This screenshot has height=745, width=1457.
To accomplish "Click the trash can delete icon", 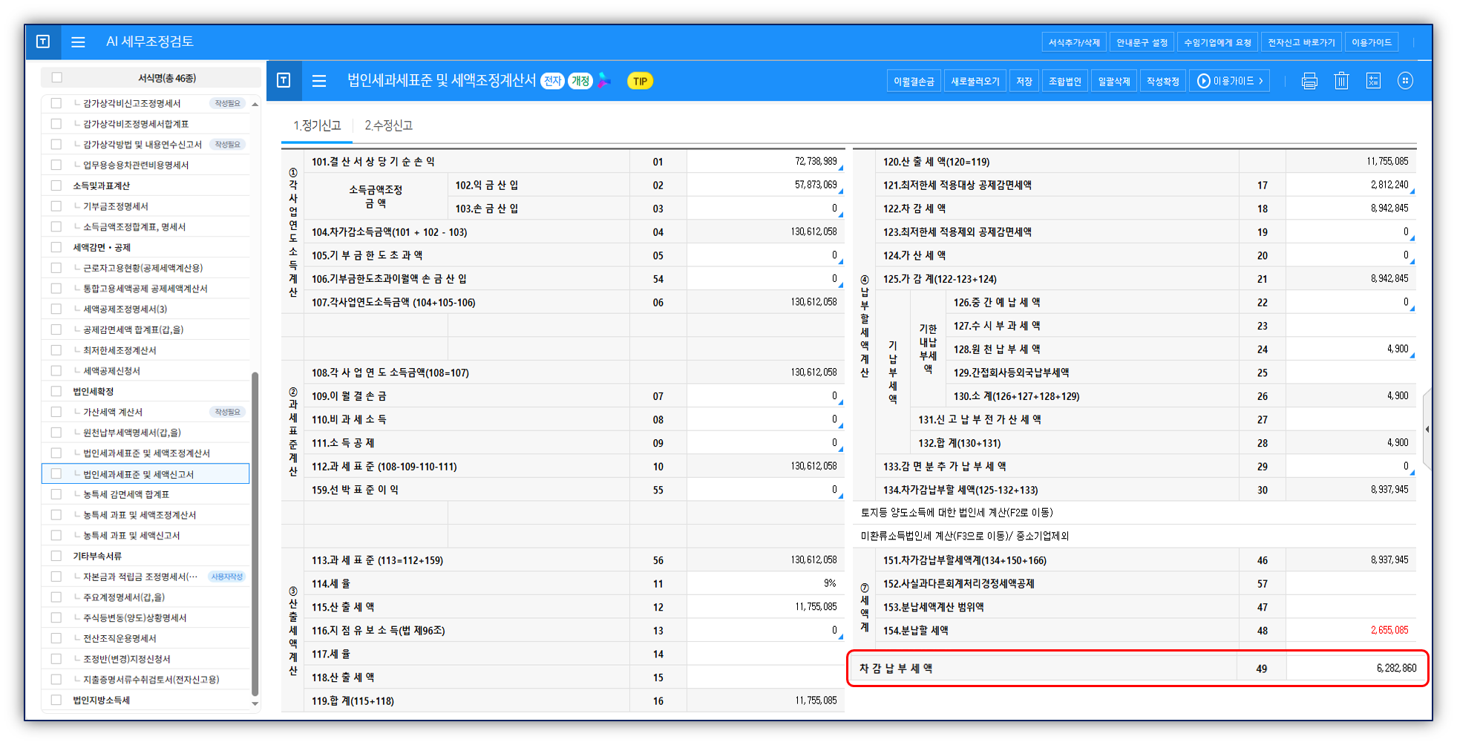I will coord(1340,81).
